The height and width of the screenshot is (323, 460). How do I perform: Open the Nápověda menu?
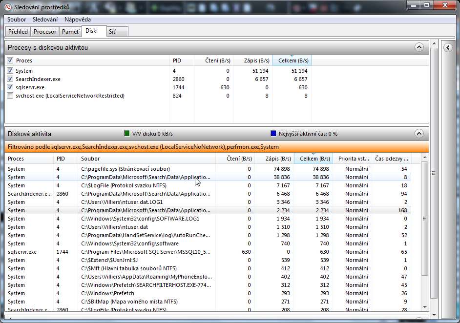point(77,20)
